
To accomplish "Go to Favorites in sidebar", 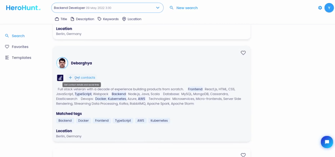I will 20,47.
